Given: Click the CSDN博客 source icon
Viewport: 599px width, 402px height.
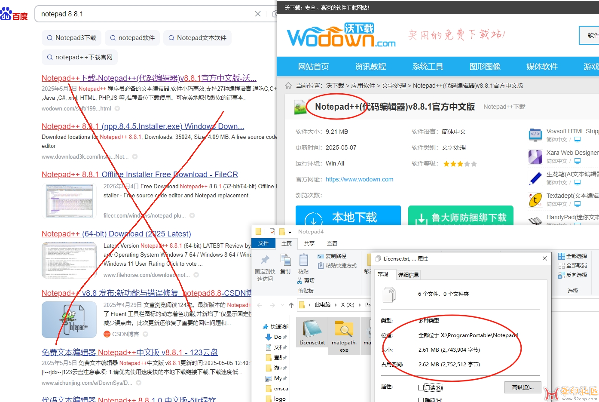Looking at the screenshot, I should click(107, 334).
